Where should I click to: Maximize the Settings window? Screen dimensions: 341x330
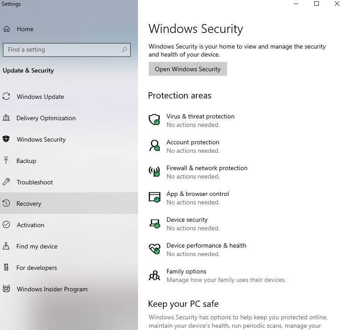coord(317,4)
